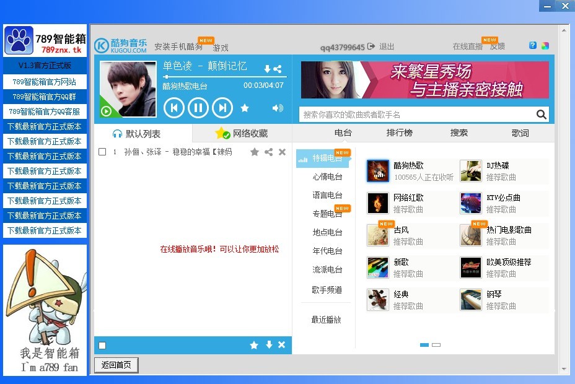Mute the player volume

coord(278,108)
